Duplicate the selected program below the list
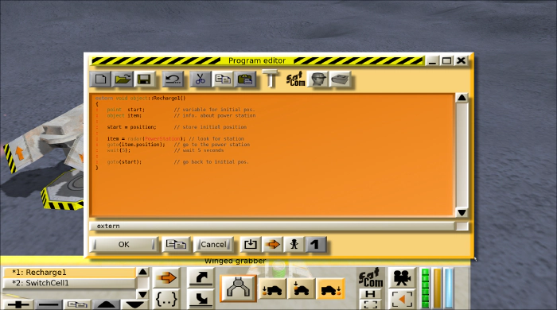 point(77,304)
